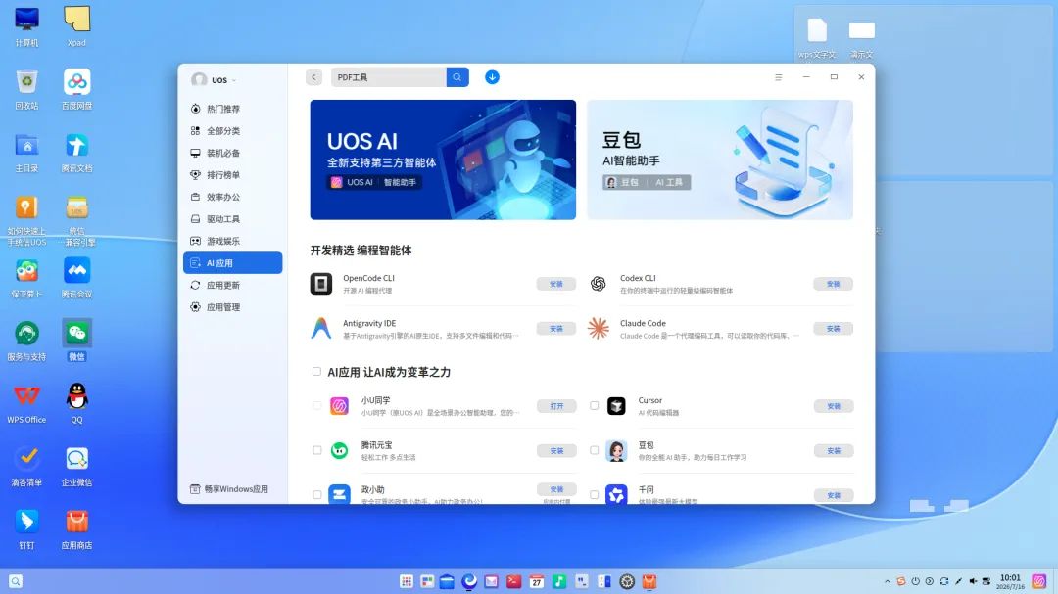
Task: Open the launcher grid icon in the taskbar
Action: (x=407, y=581)
